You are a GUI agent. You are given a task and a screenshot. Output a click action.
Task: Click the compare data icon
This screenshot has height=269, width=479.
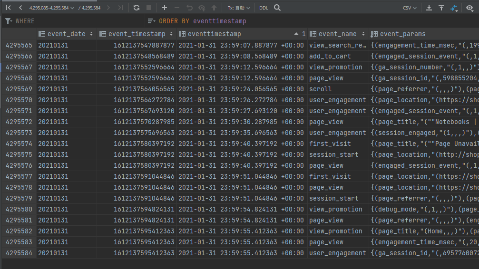tap(454, 8)
